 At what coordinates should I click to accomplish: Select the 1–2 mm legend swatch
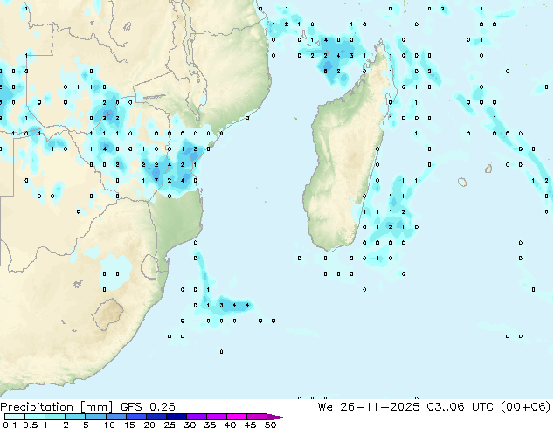pos(55,417)
